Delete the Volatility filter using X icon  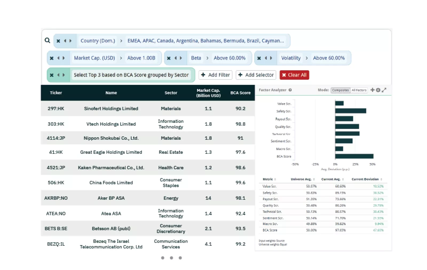click(259, 58)
